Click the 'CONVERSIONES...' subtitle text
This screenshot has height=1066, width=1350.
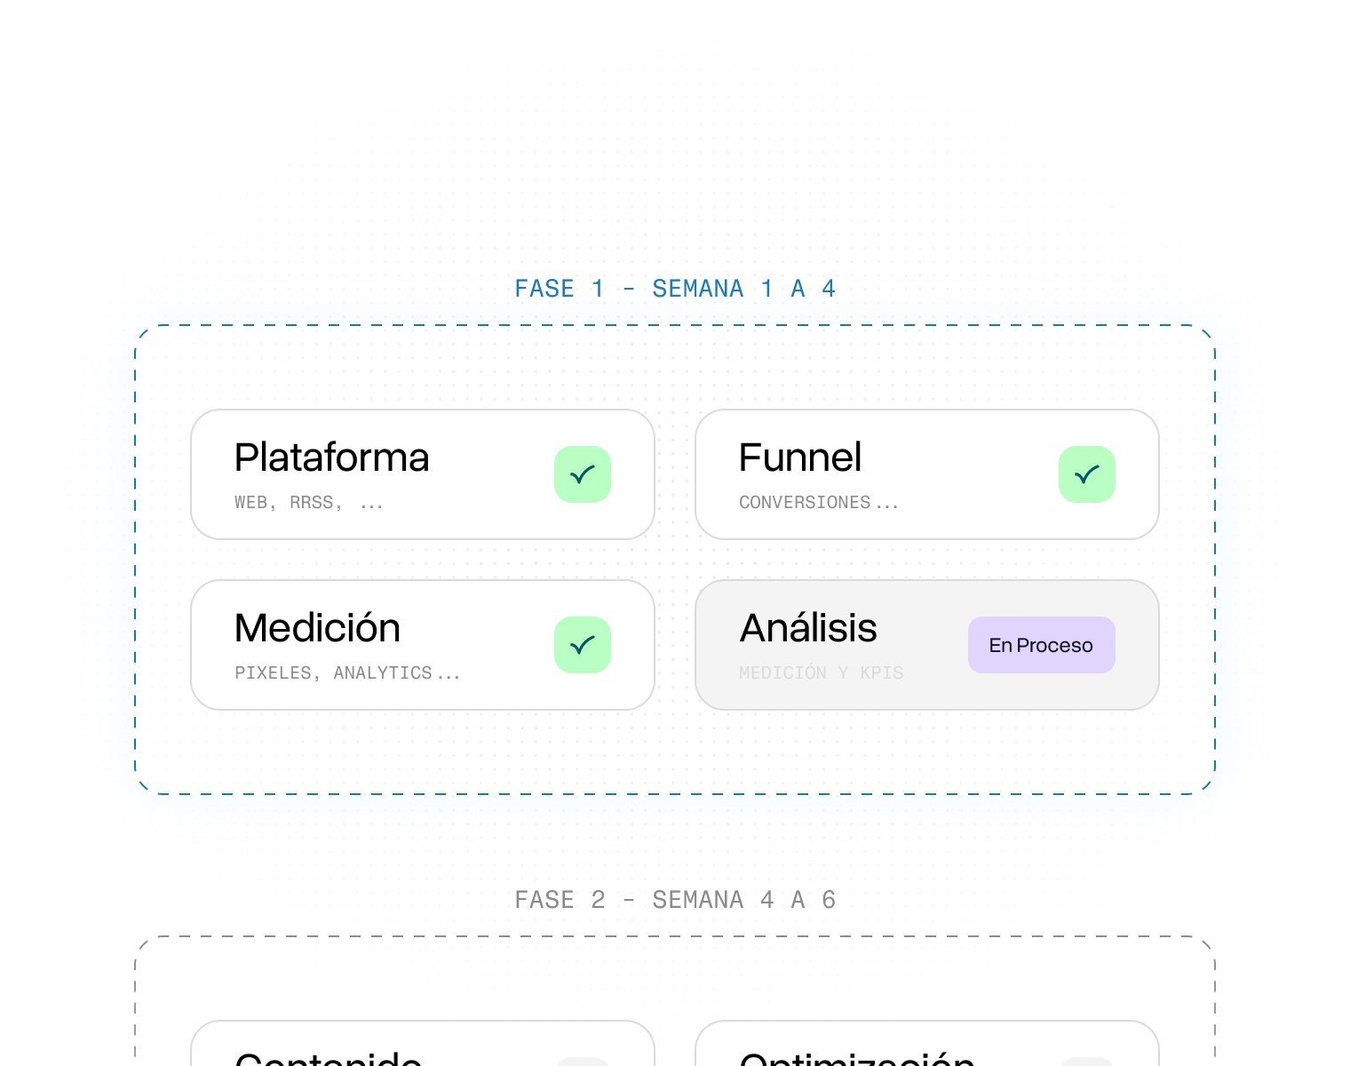pyautogui.click(x=805, y=503)
